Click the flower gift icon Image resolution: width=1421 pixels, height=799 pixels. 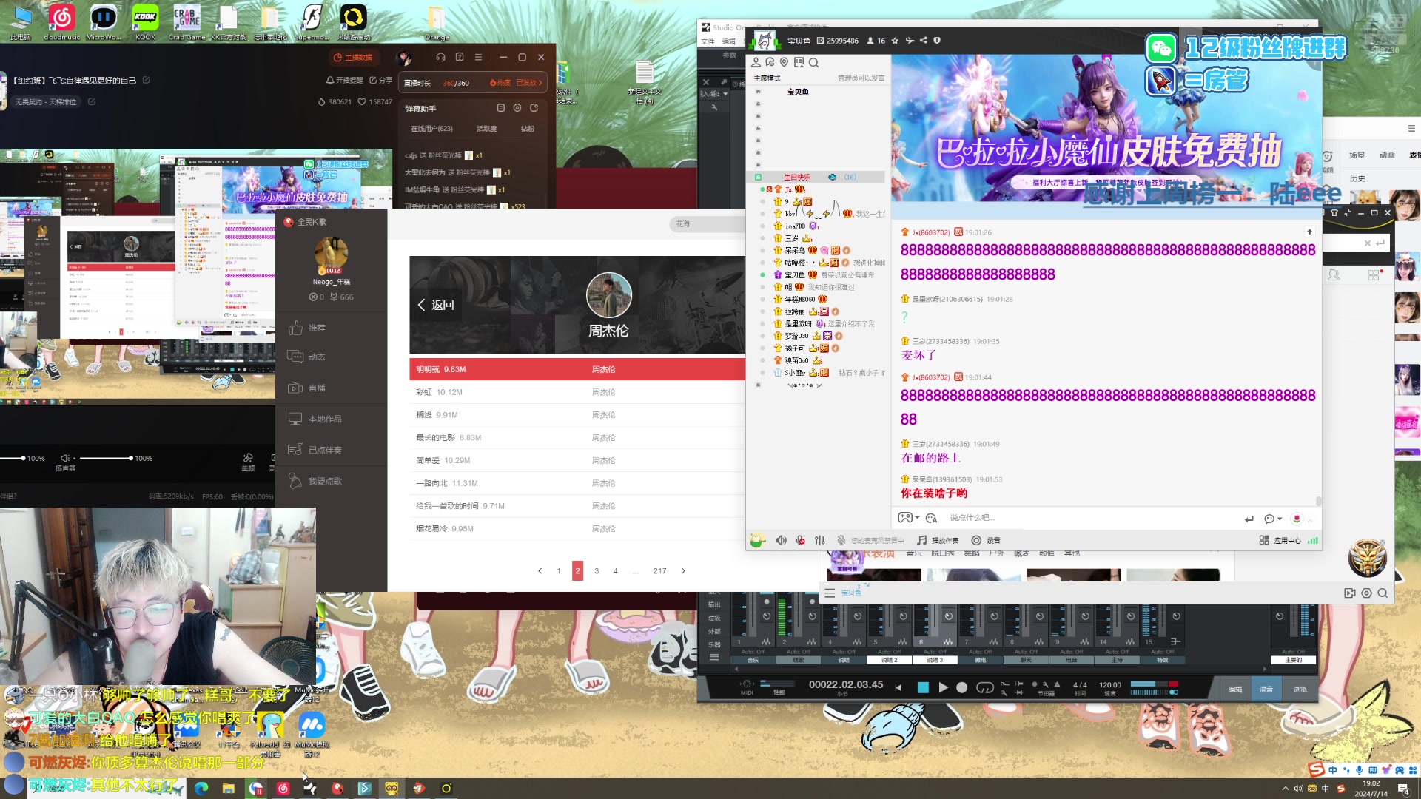(x=1297, y=519)
